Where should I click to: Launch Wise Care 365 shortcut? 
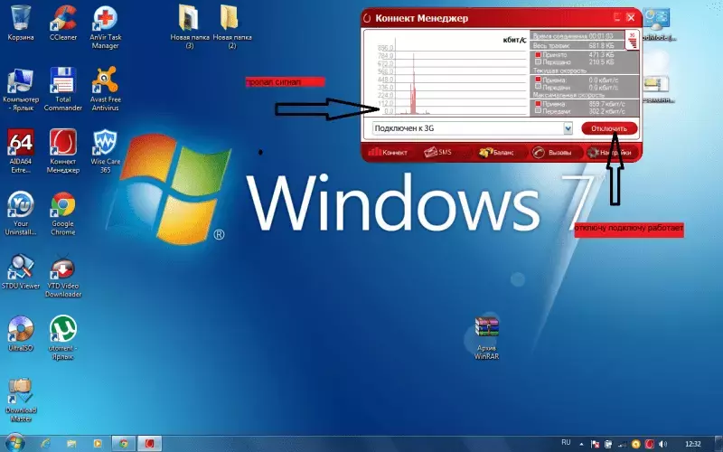(x=105, y=151)
